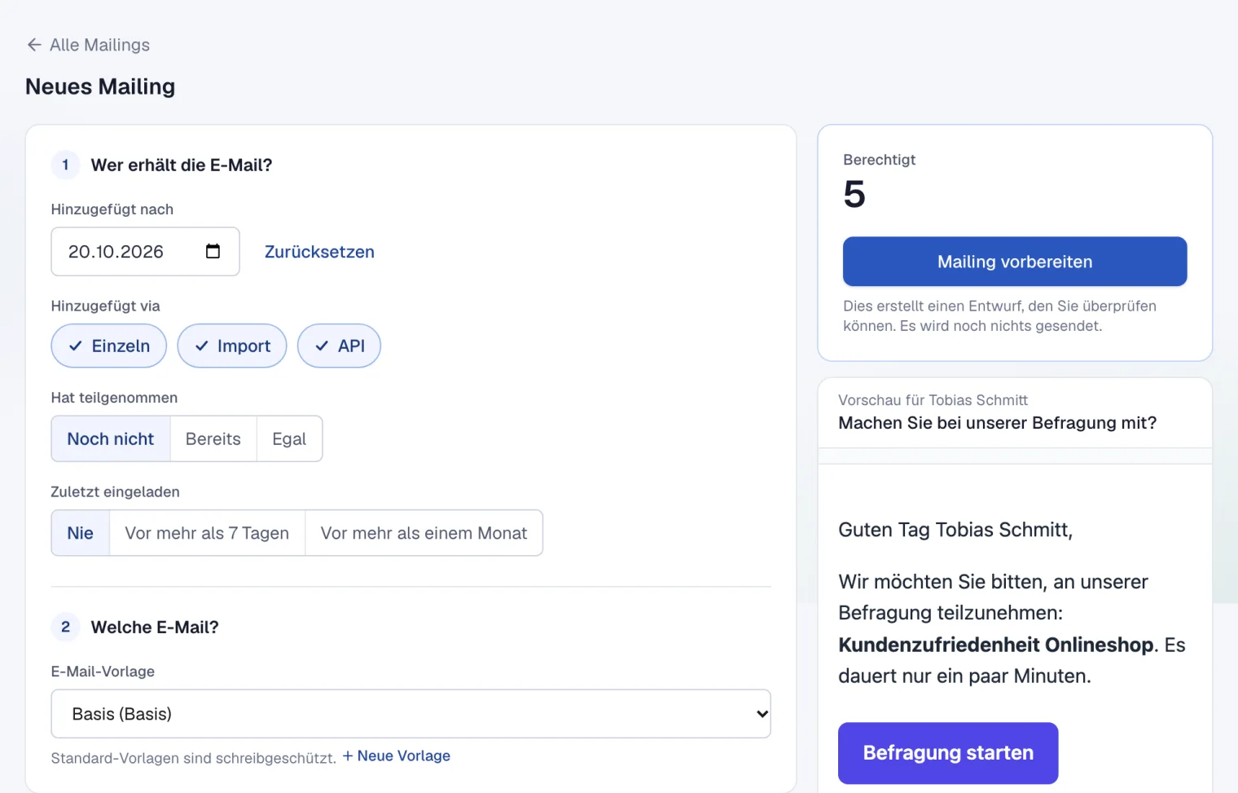This screenshot has width=1238, height=793.
Task: Click the step 1 heading Wer erhält die E-Mail?
Action: pos(182,165)
